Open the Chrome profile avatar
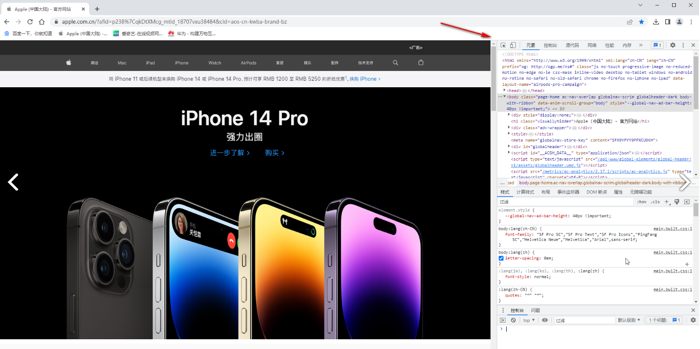Screen dimensions: 700x349 679,22
